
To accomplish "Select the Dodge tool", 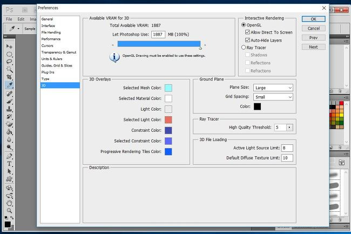I will (x=9, y=147).
